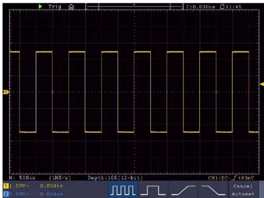Screen dimensions: 264x198
Task: Click the 1.00V channel 1 scale
Action: click(19, 186)
